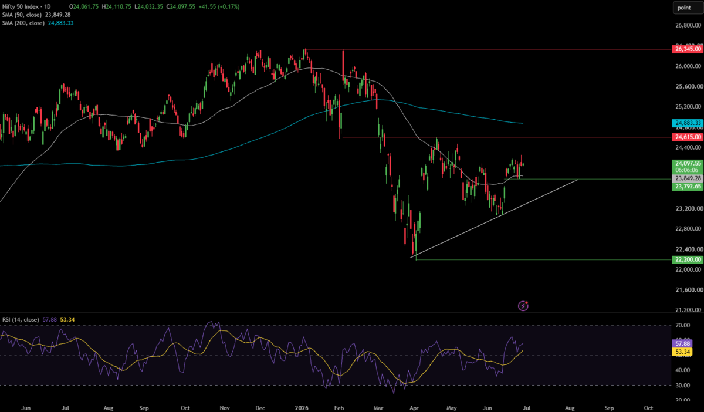The height and width of the screenshot is (412, 704).
Task: Click the purple lightning event icon
Action: coord(524,306)
